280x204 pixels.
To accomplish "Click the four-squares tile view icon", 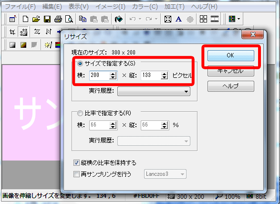I will point(203,19).
